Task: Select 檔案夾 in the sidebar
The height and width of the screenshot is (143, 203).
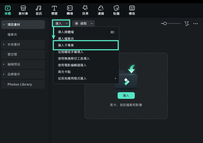Action: [12, 35]
